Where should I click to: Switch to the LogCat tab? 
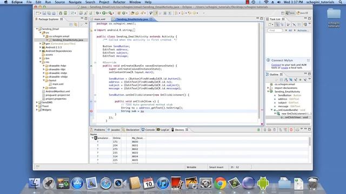[163, 130]
